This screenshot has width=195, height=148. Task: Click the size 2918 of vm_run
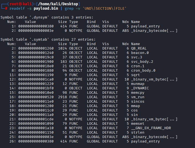63,97
